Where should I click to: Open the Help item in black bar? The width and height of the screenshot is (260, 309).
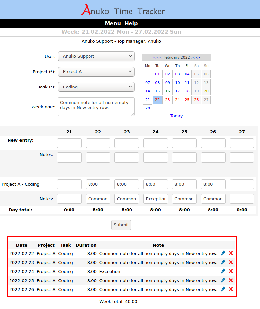(131, 24)
